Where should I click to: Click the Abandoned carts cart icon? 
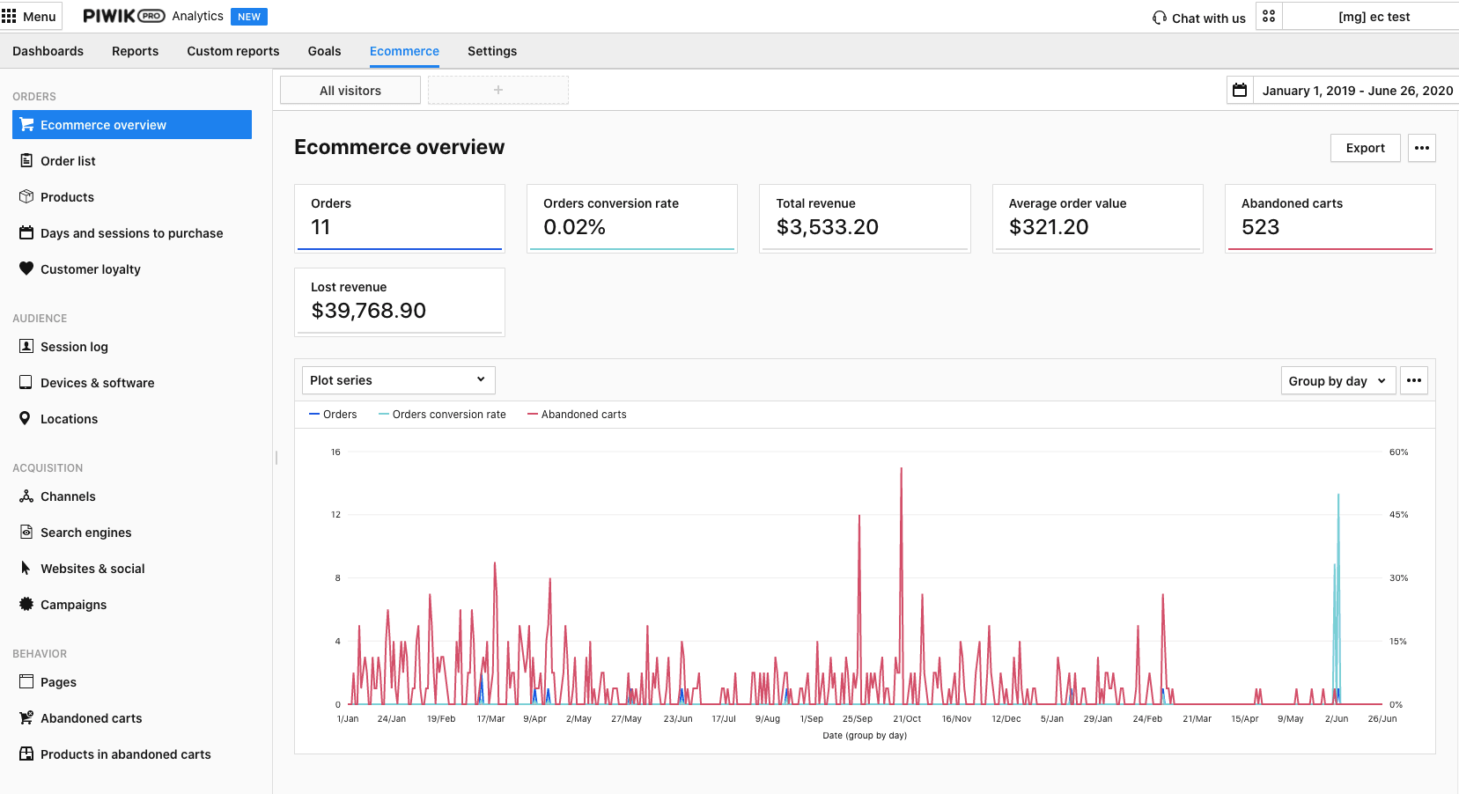[x=26, y=718]
